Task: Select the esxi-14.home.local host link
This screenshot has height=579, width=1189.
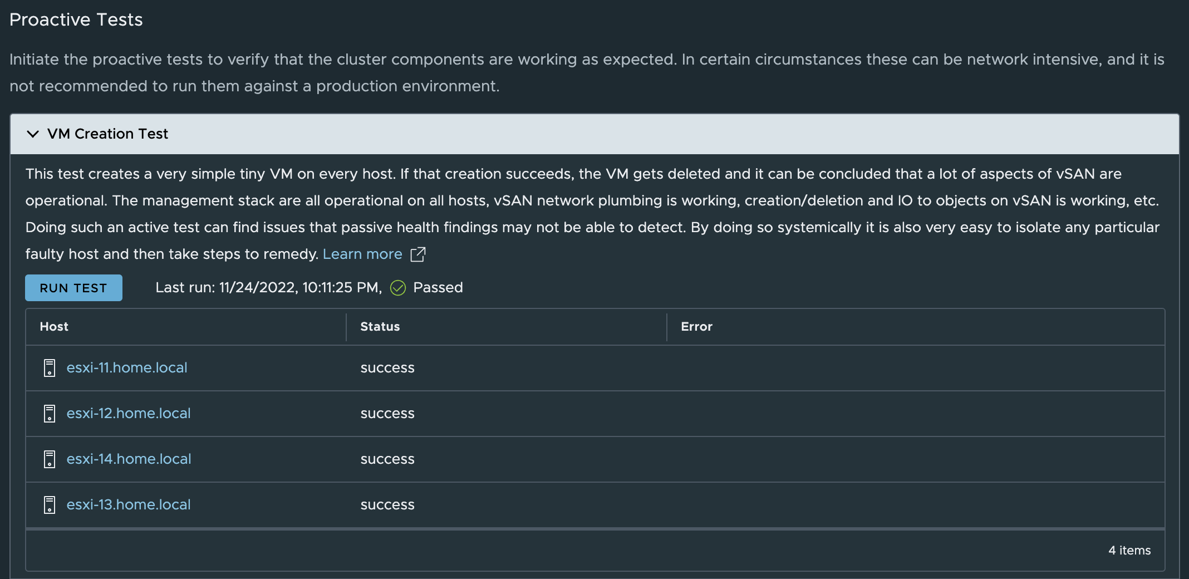Action: [x=129, y=459]
